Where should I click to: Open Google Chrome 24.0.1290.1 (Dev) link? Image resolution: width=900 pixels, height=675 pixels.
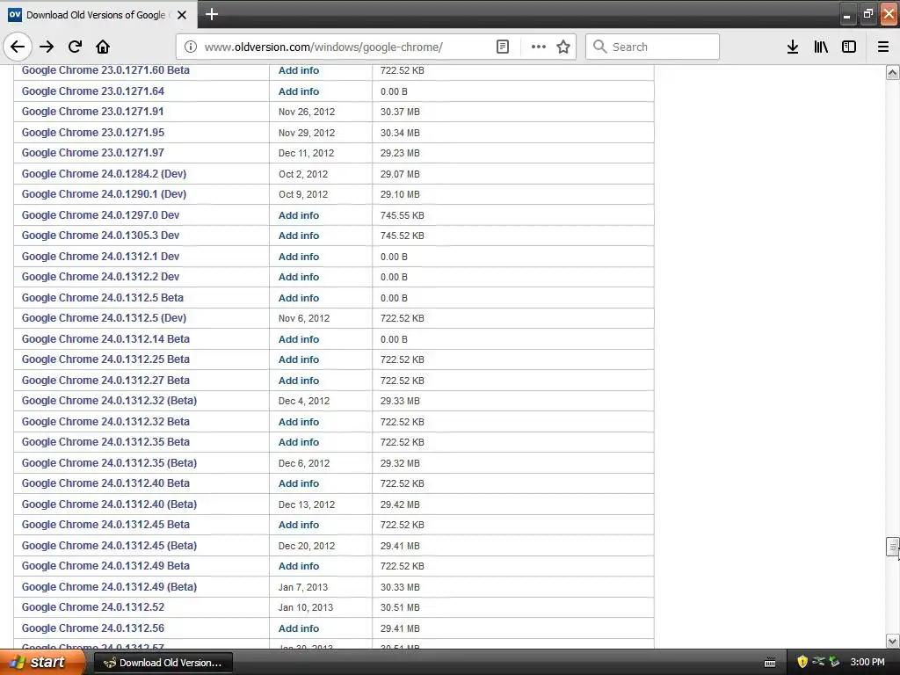[x=104, y=194]
